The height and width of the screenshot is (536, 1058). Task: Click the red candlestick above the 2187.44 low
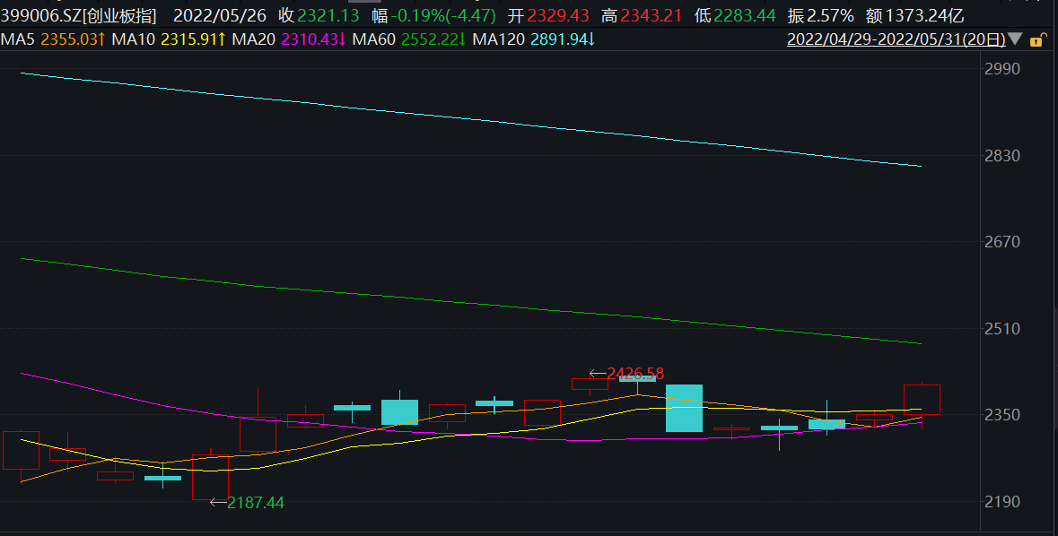click(210, 477)
